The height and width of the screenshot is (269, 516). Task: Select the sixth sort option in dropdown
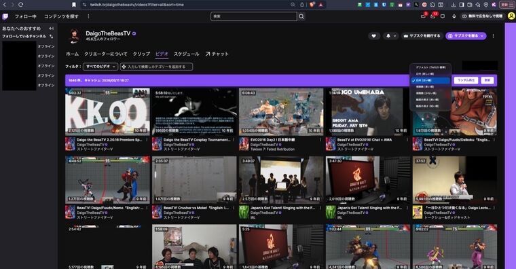[x=430, y=100]
